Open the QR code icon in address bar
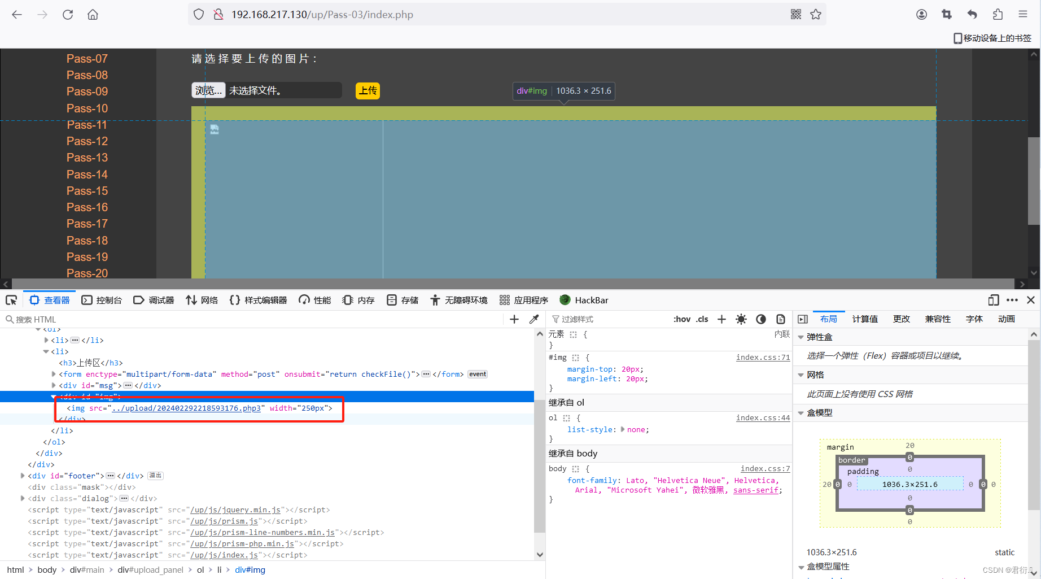The width and height of the screenshot is (1041, 579). (796, 15)
